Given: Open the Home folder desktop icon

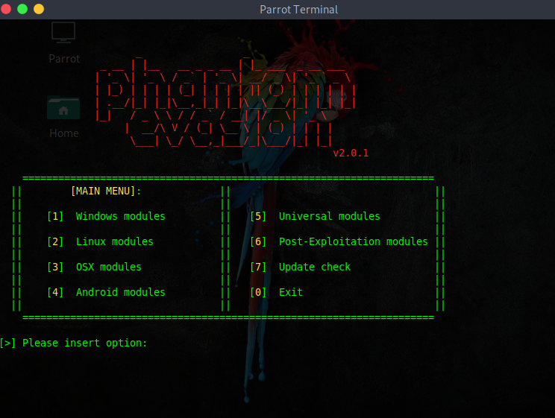Looking at the screenshot, I should [63, 108].
